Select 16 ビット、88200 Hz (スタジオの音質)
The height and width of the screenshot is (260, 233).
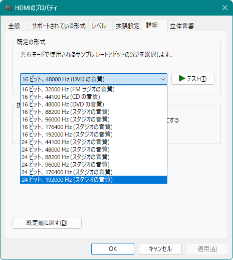click(x=94, y=112)
